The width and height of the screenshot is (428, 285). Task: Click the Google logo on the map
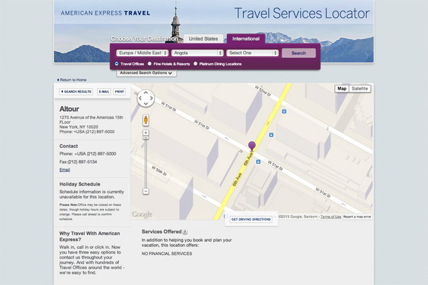142,214
